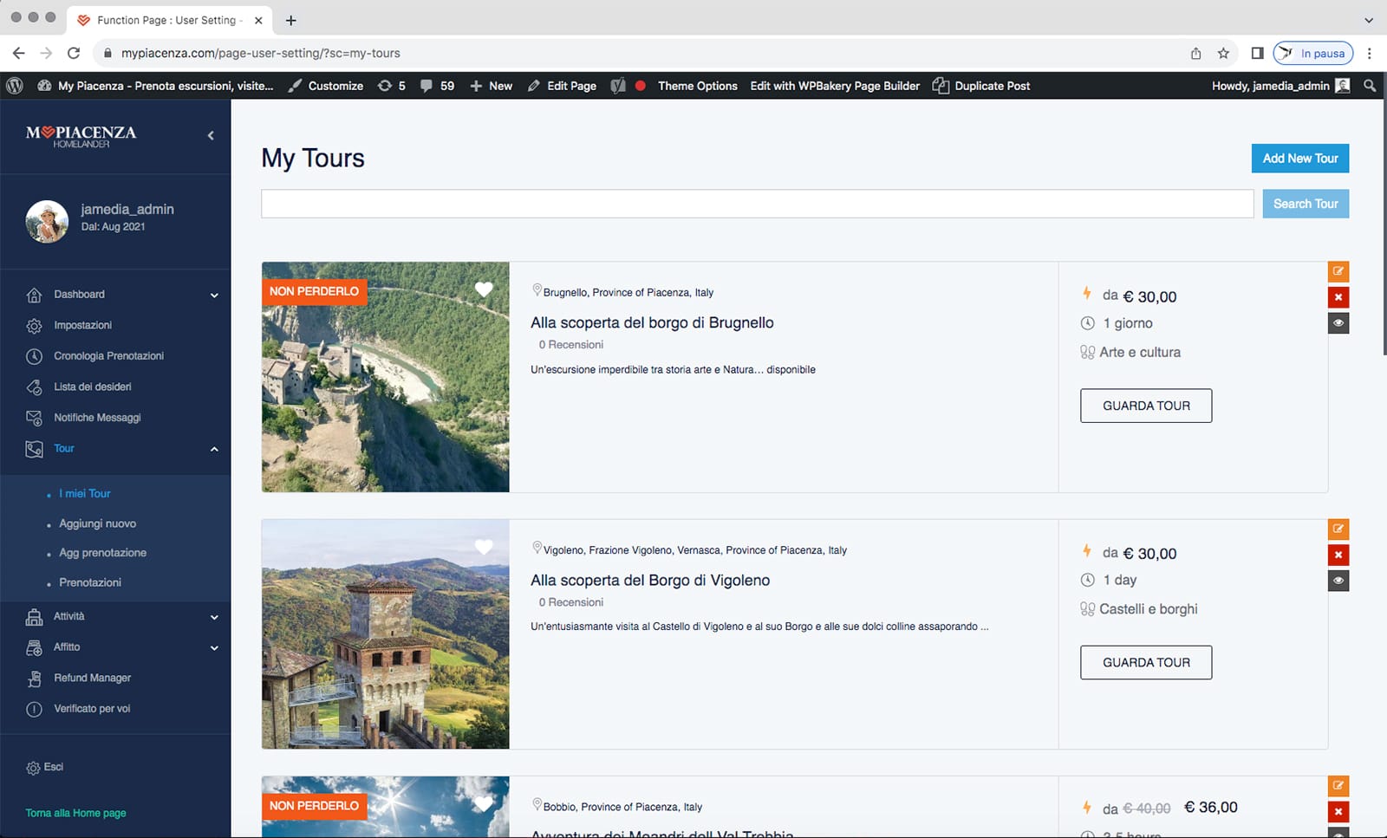
Task: Click the browser address bar URL
Action: click(x=261, y=53)
